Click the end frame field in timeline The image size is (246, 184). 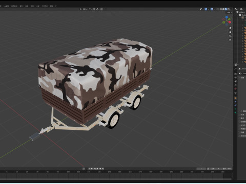point(227,169)
